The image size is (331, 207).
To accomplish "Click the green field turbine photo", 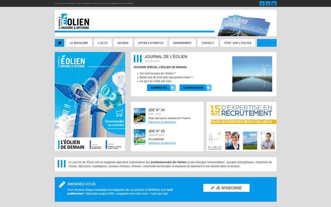I will 250,140.
